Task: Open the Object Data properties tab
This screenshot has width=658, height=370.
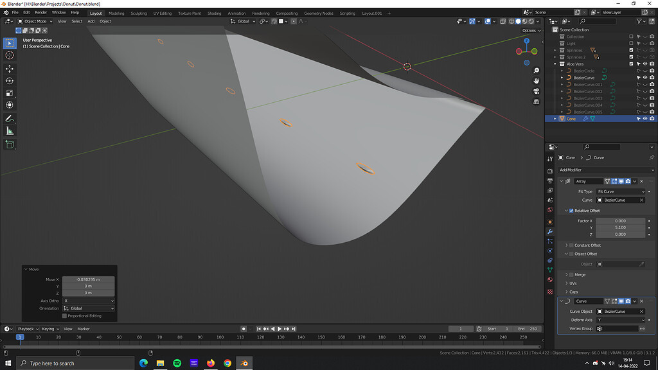Action: click(550, 270)
